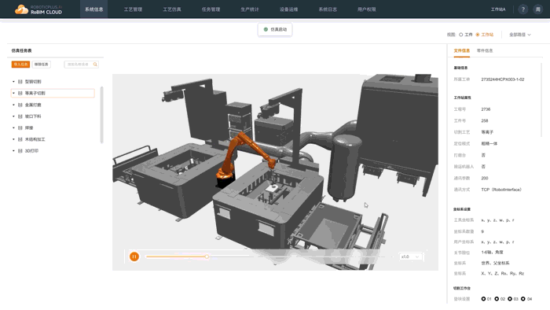Select the 工件 view radio button

[461, 35]
